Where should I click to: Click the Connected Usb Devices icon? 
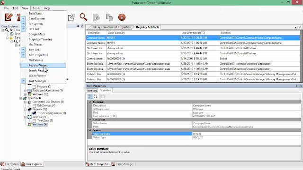29,102
